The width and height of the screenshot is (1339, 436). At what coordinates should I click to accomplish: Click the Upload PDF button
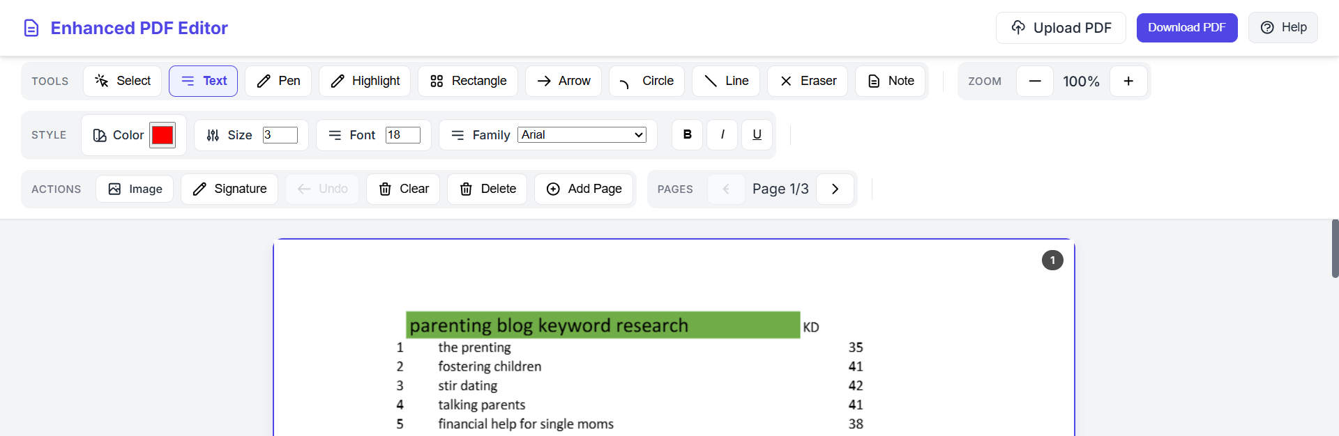click(x=1060, y=27)
